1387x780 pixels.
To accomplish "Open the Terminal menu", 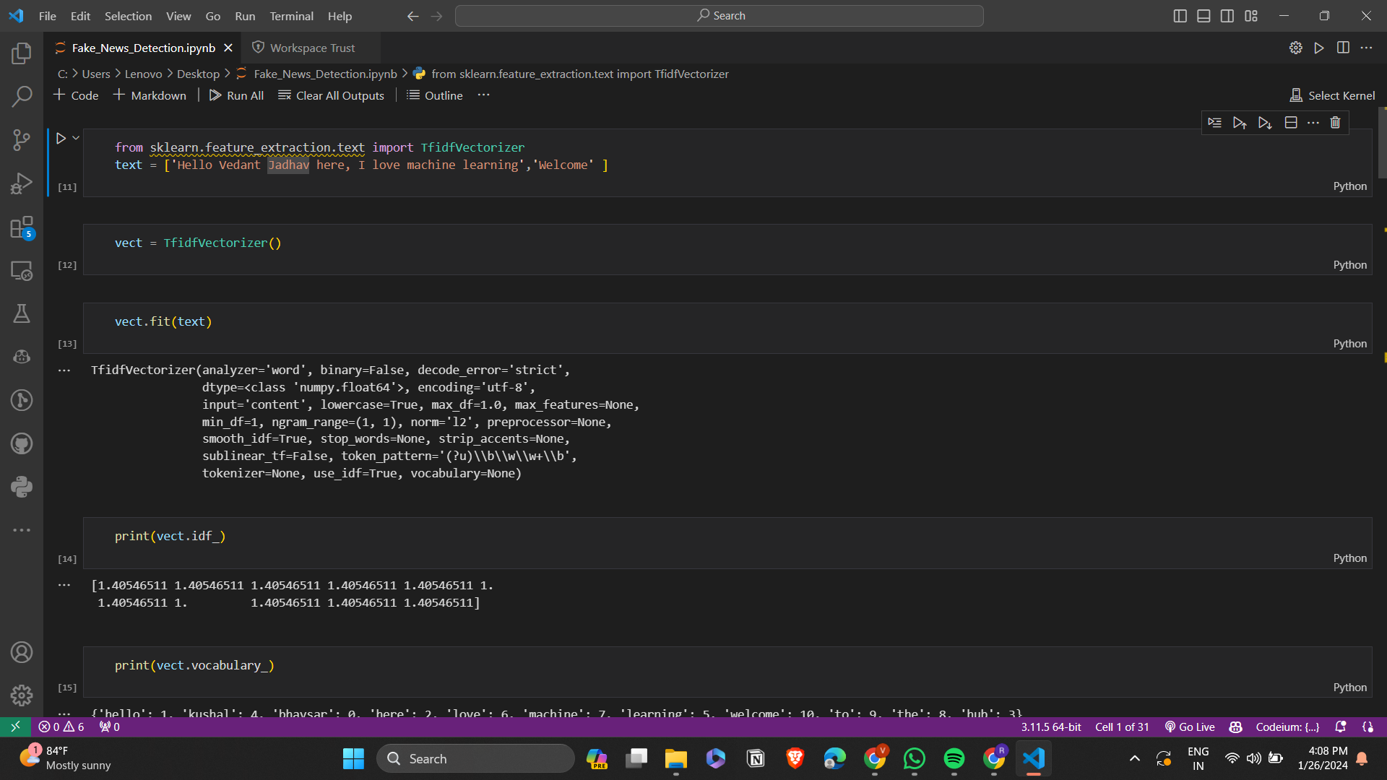I will [291, 16].
